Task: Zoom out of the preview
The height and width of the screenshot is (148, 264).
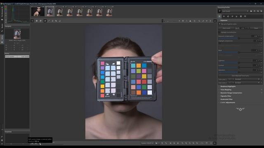Action: coord(182,143)
